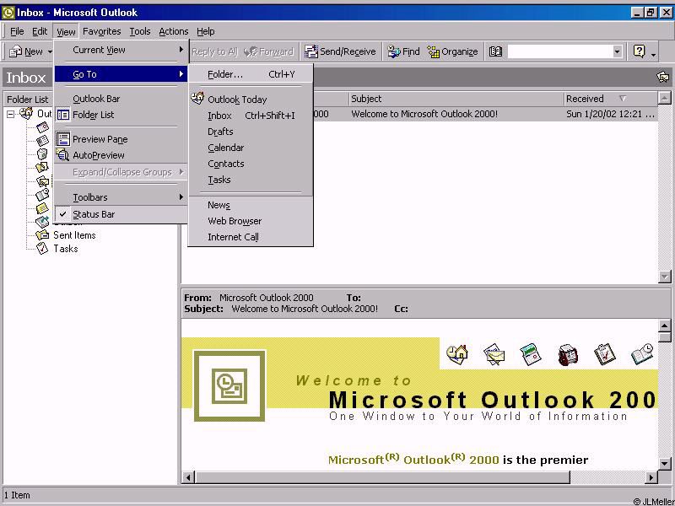
Task: Open the Favorites menu
Action: click(x=101, y=31)
